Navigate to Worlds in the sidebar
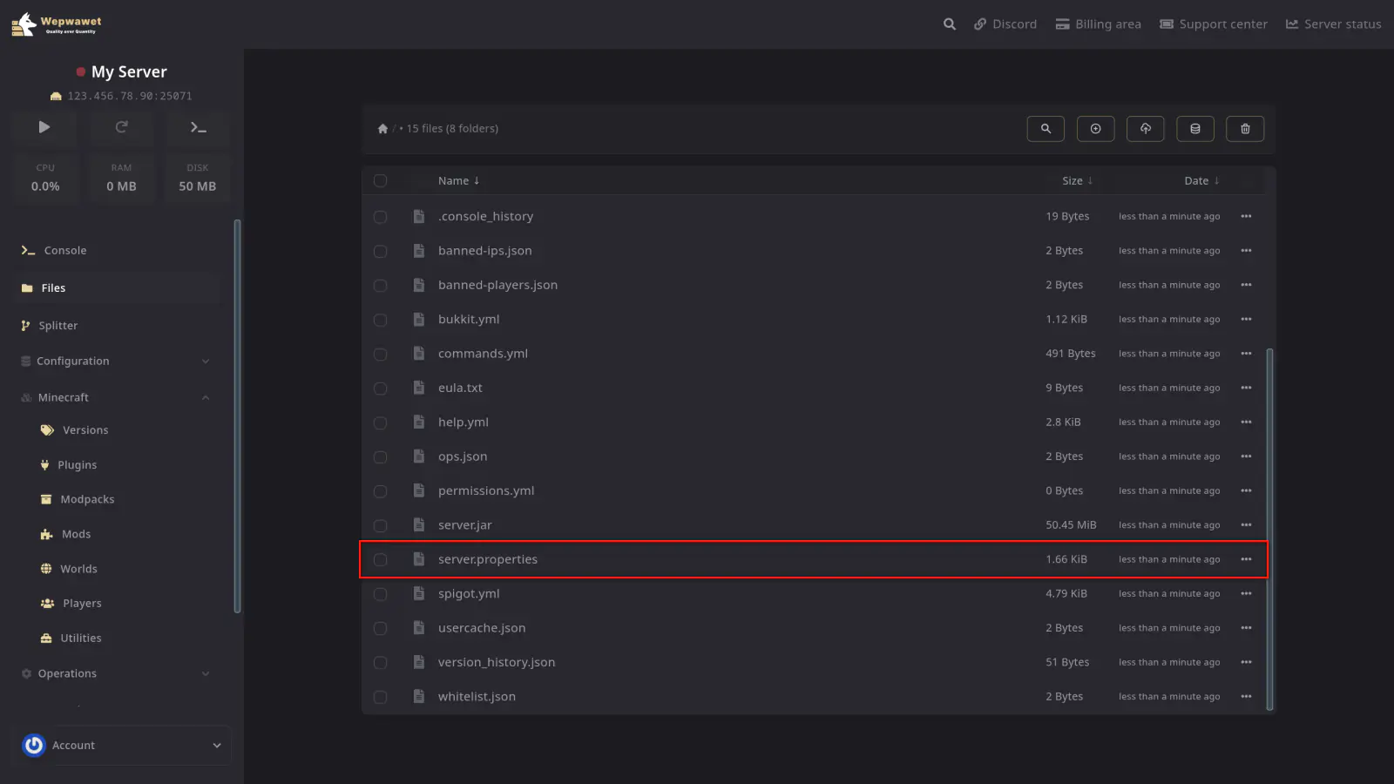Viewport: 1394px width, 784px height. tap(78, 570)
